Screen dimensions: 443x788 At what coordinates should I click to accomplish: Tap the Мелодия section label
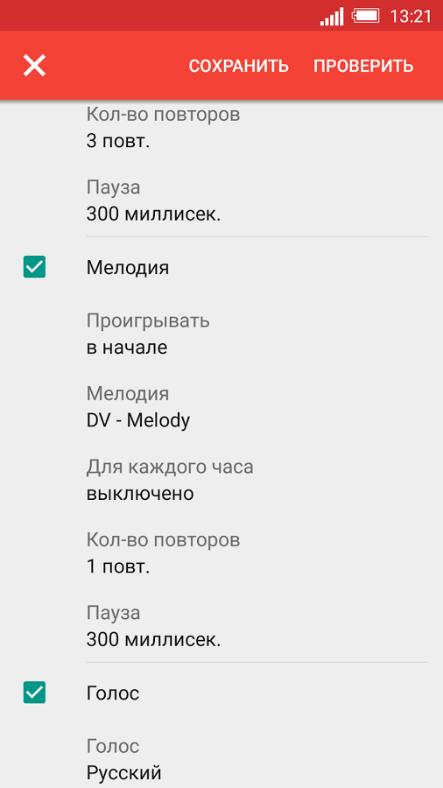(128, 267)
